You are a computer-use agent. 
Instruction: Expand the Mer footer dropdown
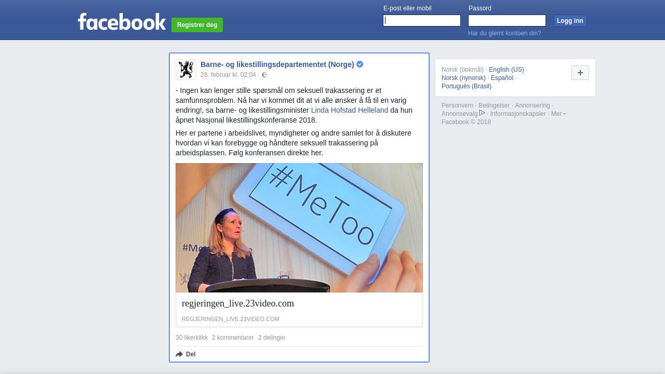pos(558,114)
